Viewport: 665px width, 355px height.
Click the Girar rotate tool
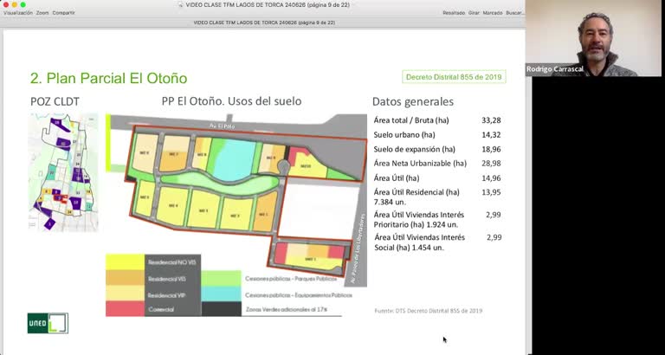pos(474,13)
